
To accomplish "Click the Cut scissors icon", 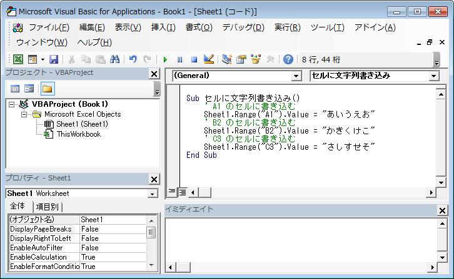I will pyautogui.click(x=71, y=59).
